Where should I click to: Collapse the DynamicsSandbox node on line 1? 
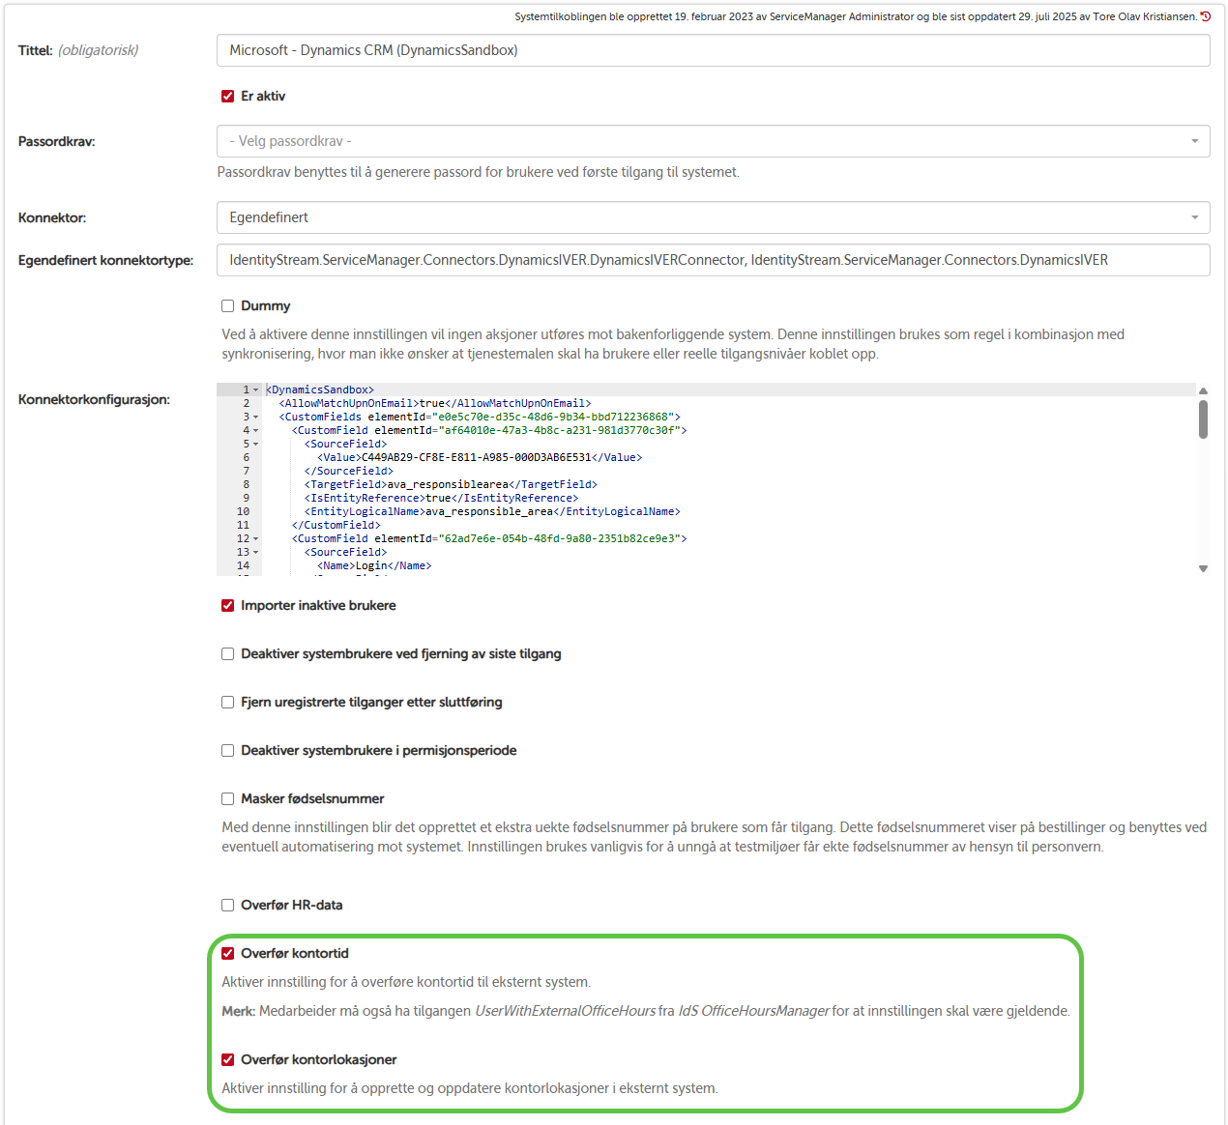coord(256,390)
